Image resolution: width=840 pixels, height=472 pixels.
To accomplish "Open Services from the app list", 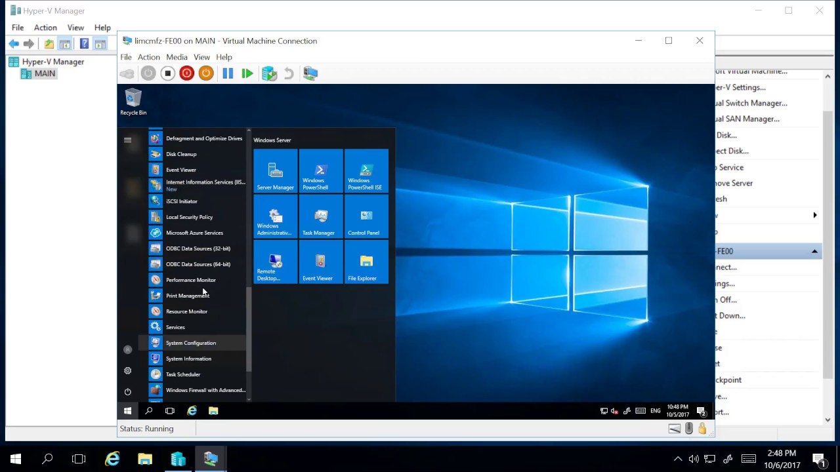I will click(196, 327).
